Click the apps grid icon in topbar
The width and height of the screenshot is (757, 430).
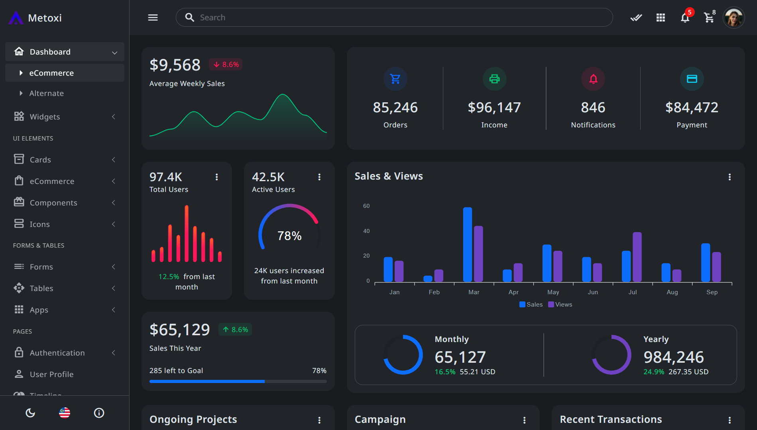click(x=661, y=18)
